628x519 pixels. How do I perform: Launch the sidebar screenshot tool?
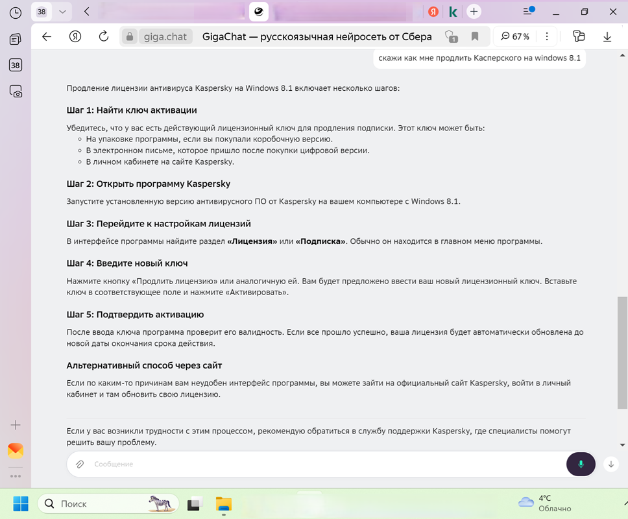16,91
